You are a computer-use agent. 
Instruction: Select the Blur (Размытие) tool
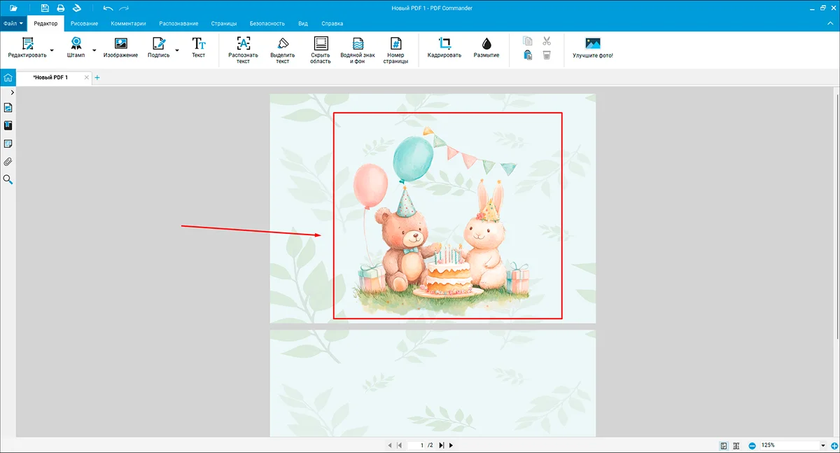click(x=486, y=47)
